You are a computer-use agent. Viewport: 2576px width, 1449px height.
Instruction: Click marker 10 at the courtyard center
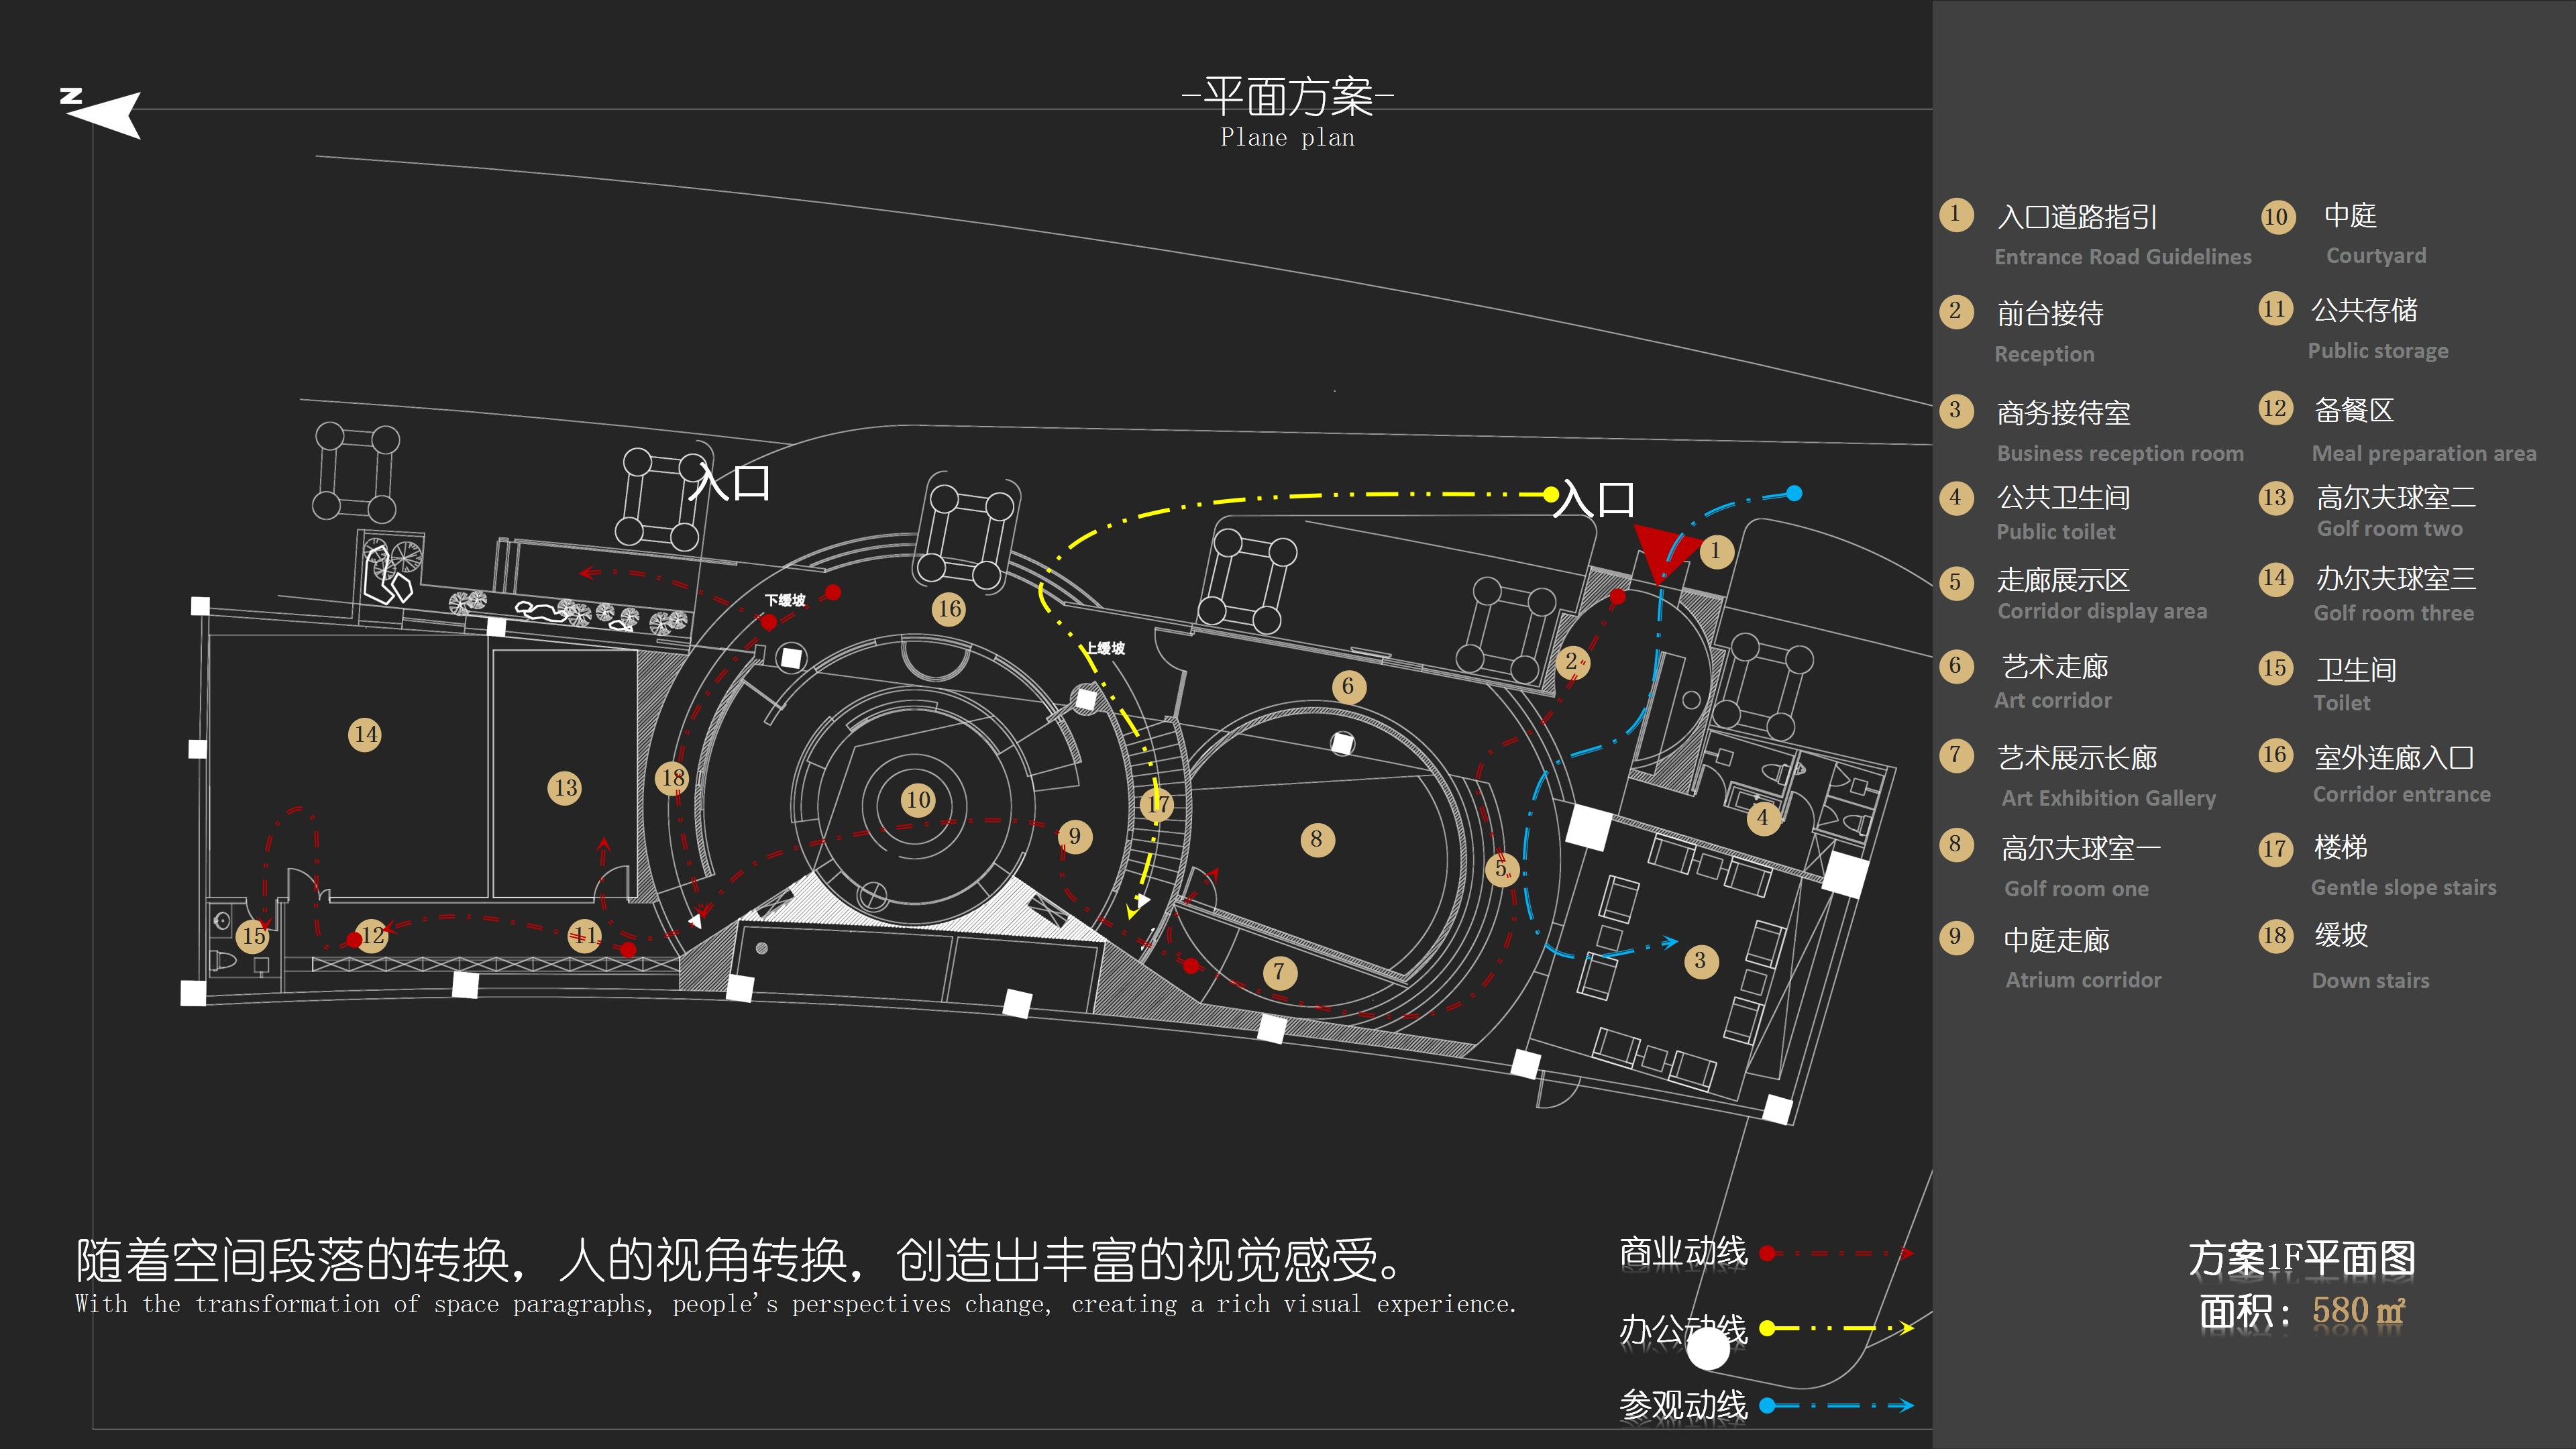click(918, 800)
